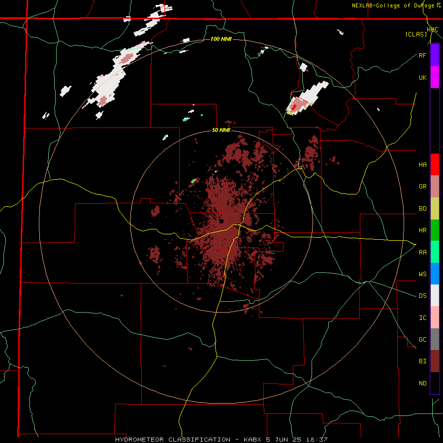Click the HR legend label
The width and height of the screenshot is (443, 443).
coord(422,230)
